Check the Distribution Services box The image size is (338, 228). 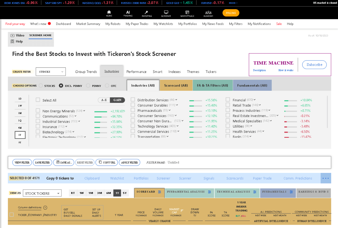click(133, 100)
